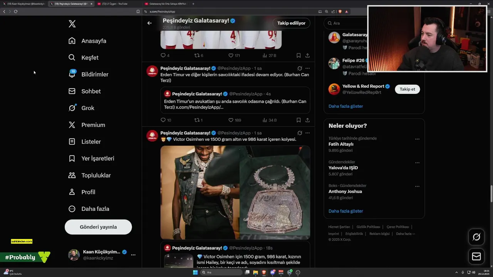Open more options on Erden Timur post
This screenshot has height=277, width=493.
[x=307, y=68]
